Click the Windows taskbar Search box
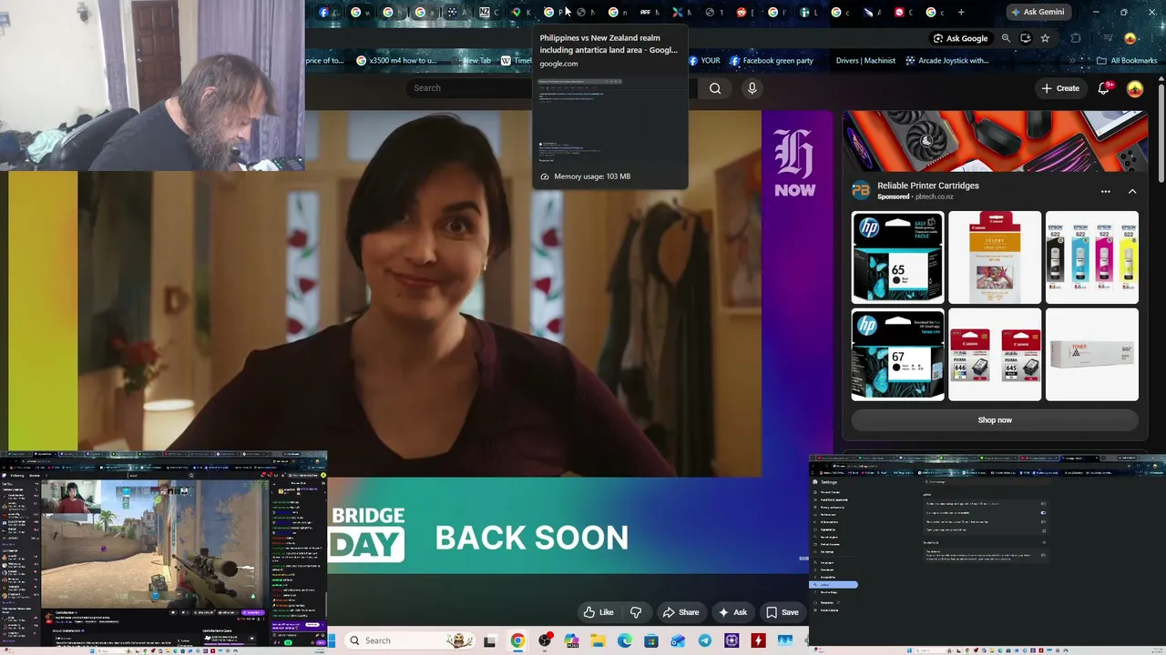The width and height of the screenshot is (1166, 655). point(409,640)
